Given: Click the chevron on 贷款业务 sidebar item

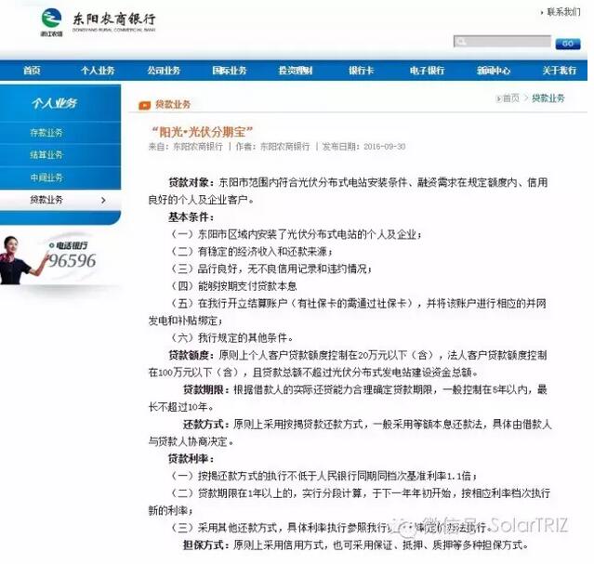Looking at the screenshot, I should click(x=103, y=200).
